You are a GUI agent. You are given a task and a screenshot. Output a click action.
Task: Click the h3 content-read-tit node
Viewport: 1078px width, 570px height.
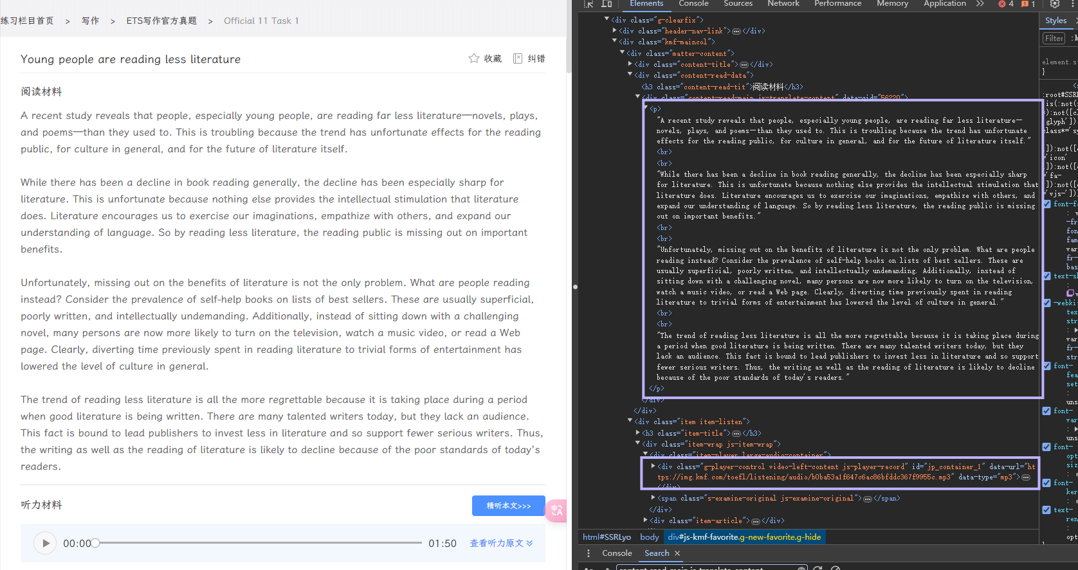[x=722, y=87]
